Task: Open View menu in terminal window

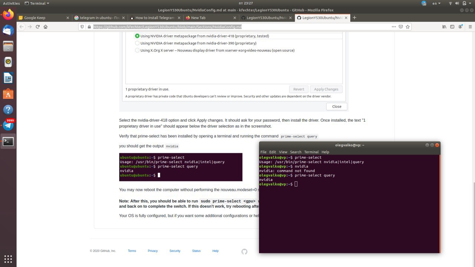Action: click(283, 152)
